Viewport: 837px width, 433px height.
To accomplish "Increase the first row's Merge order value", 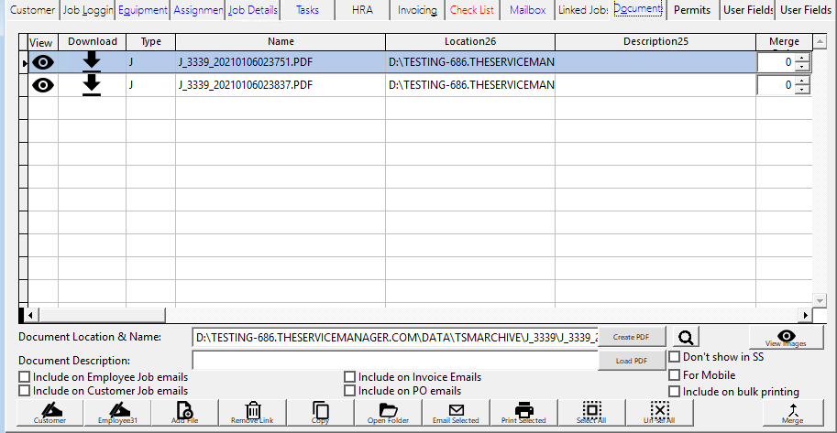I will coord(802,58).
